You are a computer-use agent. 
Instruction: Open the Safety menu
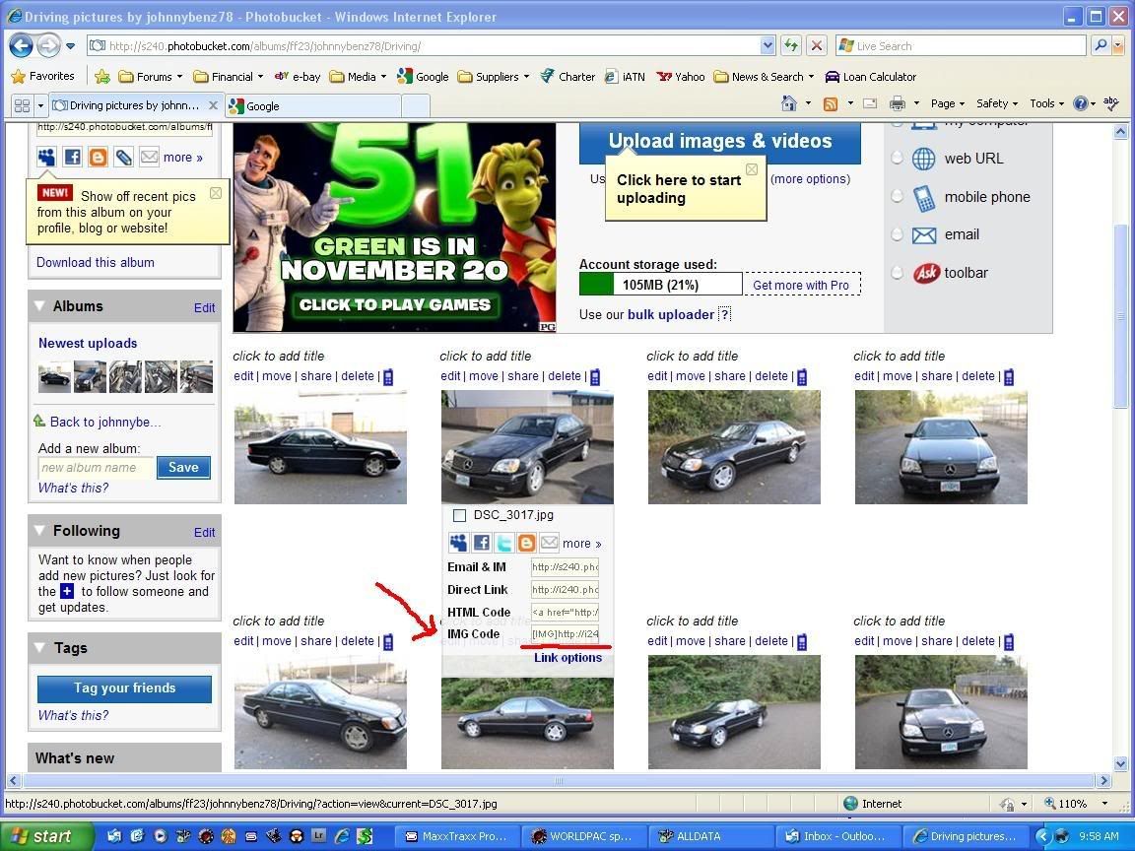click(x=997, y=103)
